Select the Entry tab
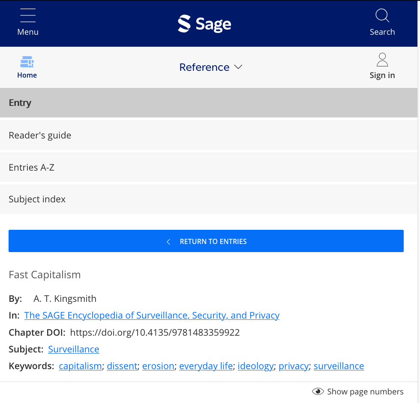This screenshot has height=403, width=420. pyautogui.click(x=20, y=103)
